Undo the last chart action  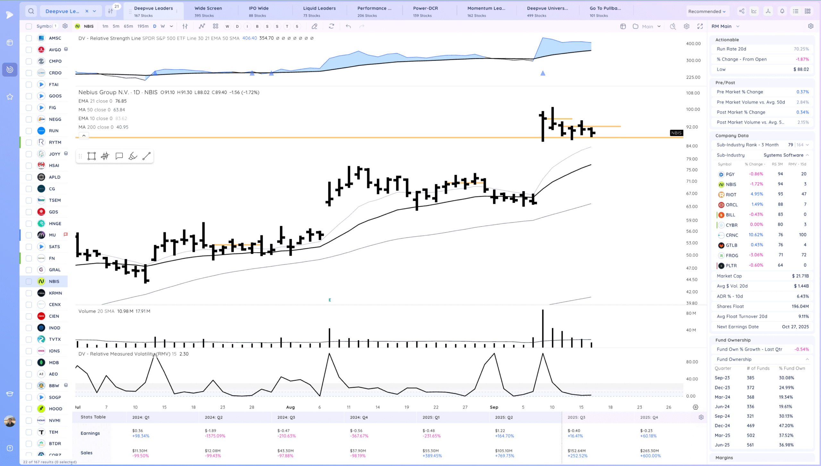348,26
